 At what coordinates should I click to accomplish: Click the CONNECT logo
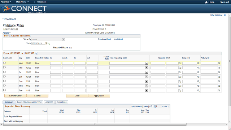pos(24,9)
